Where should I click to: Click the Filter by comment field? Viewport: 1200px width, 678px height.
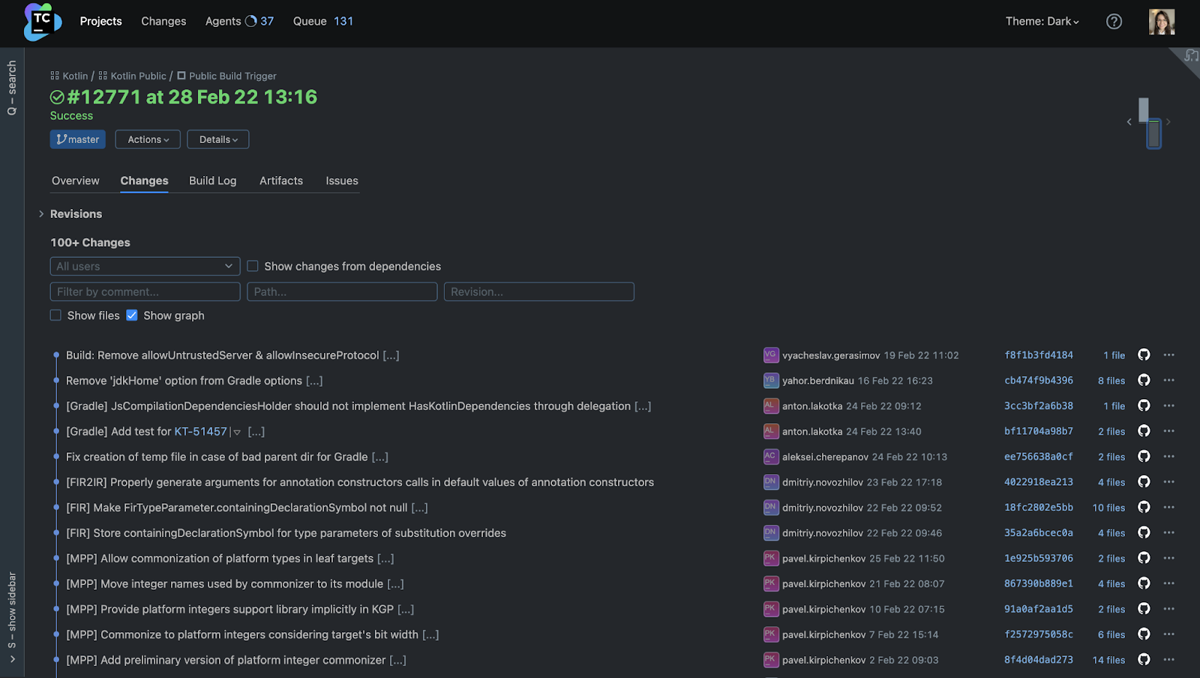pos(145,291)
